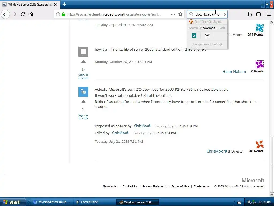Go back with the browser back arrow
274x206 pixels.
pos(5,14)
